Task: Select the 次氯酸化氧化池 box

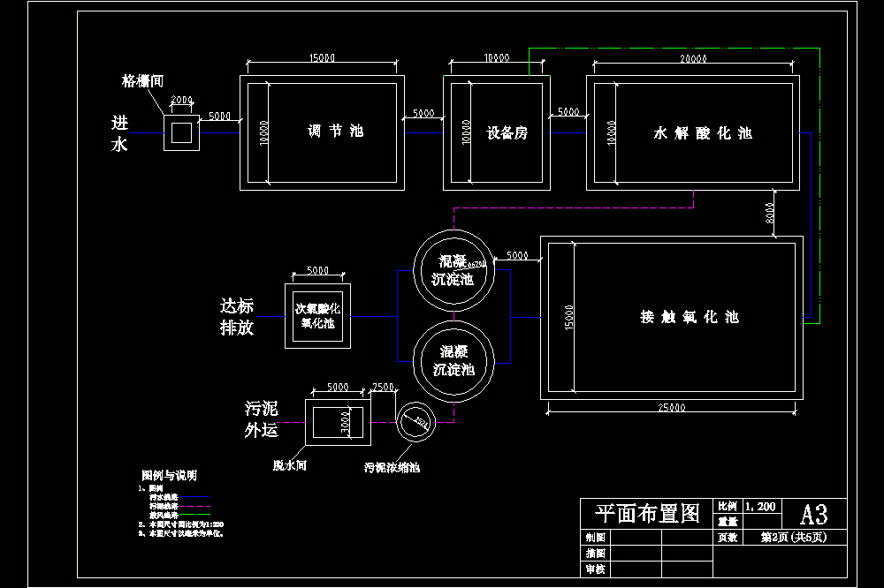Action: 318,316
